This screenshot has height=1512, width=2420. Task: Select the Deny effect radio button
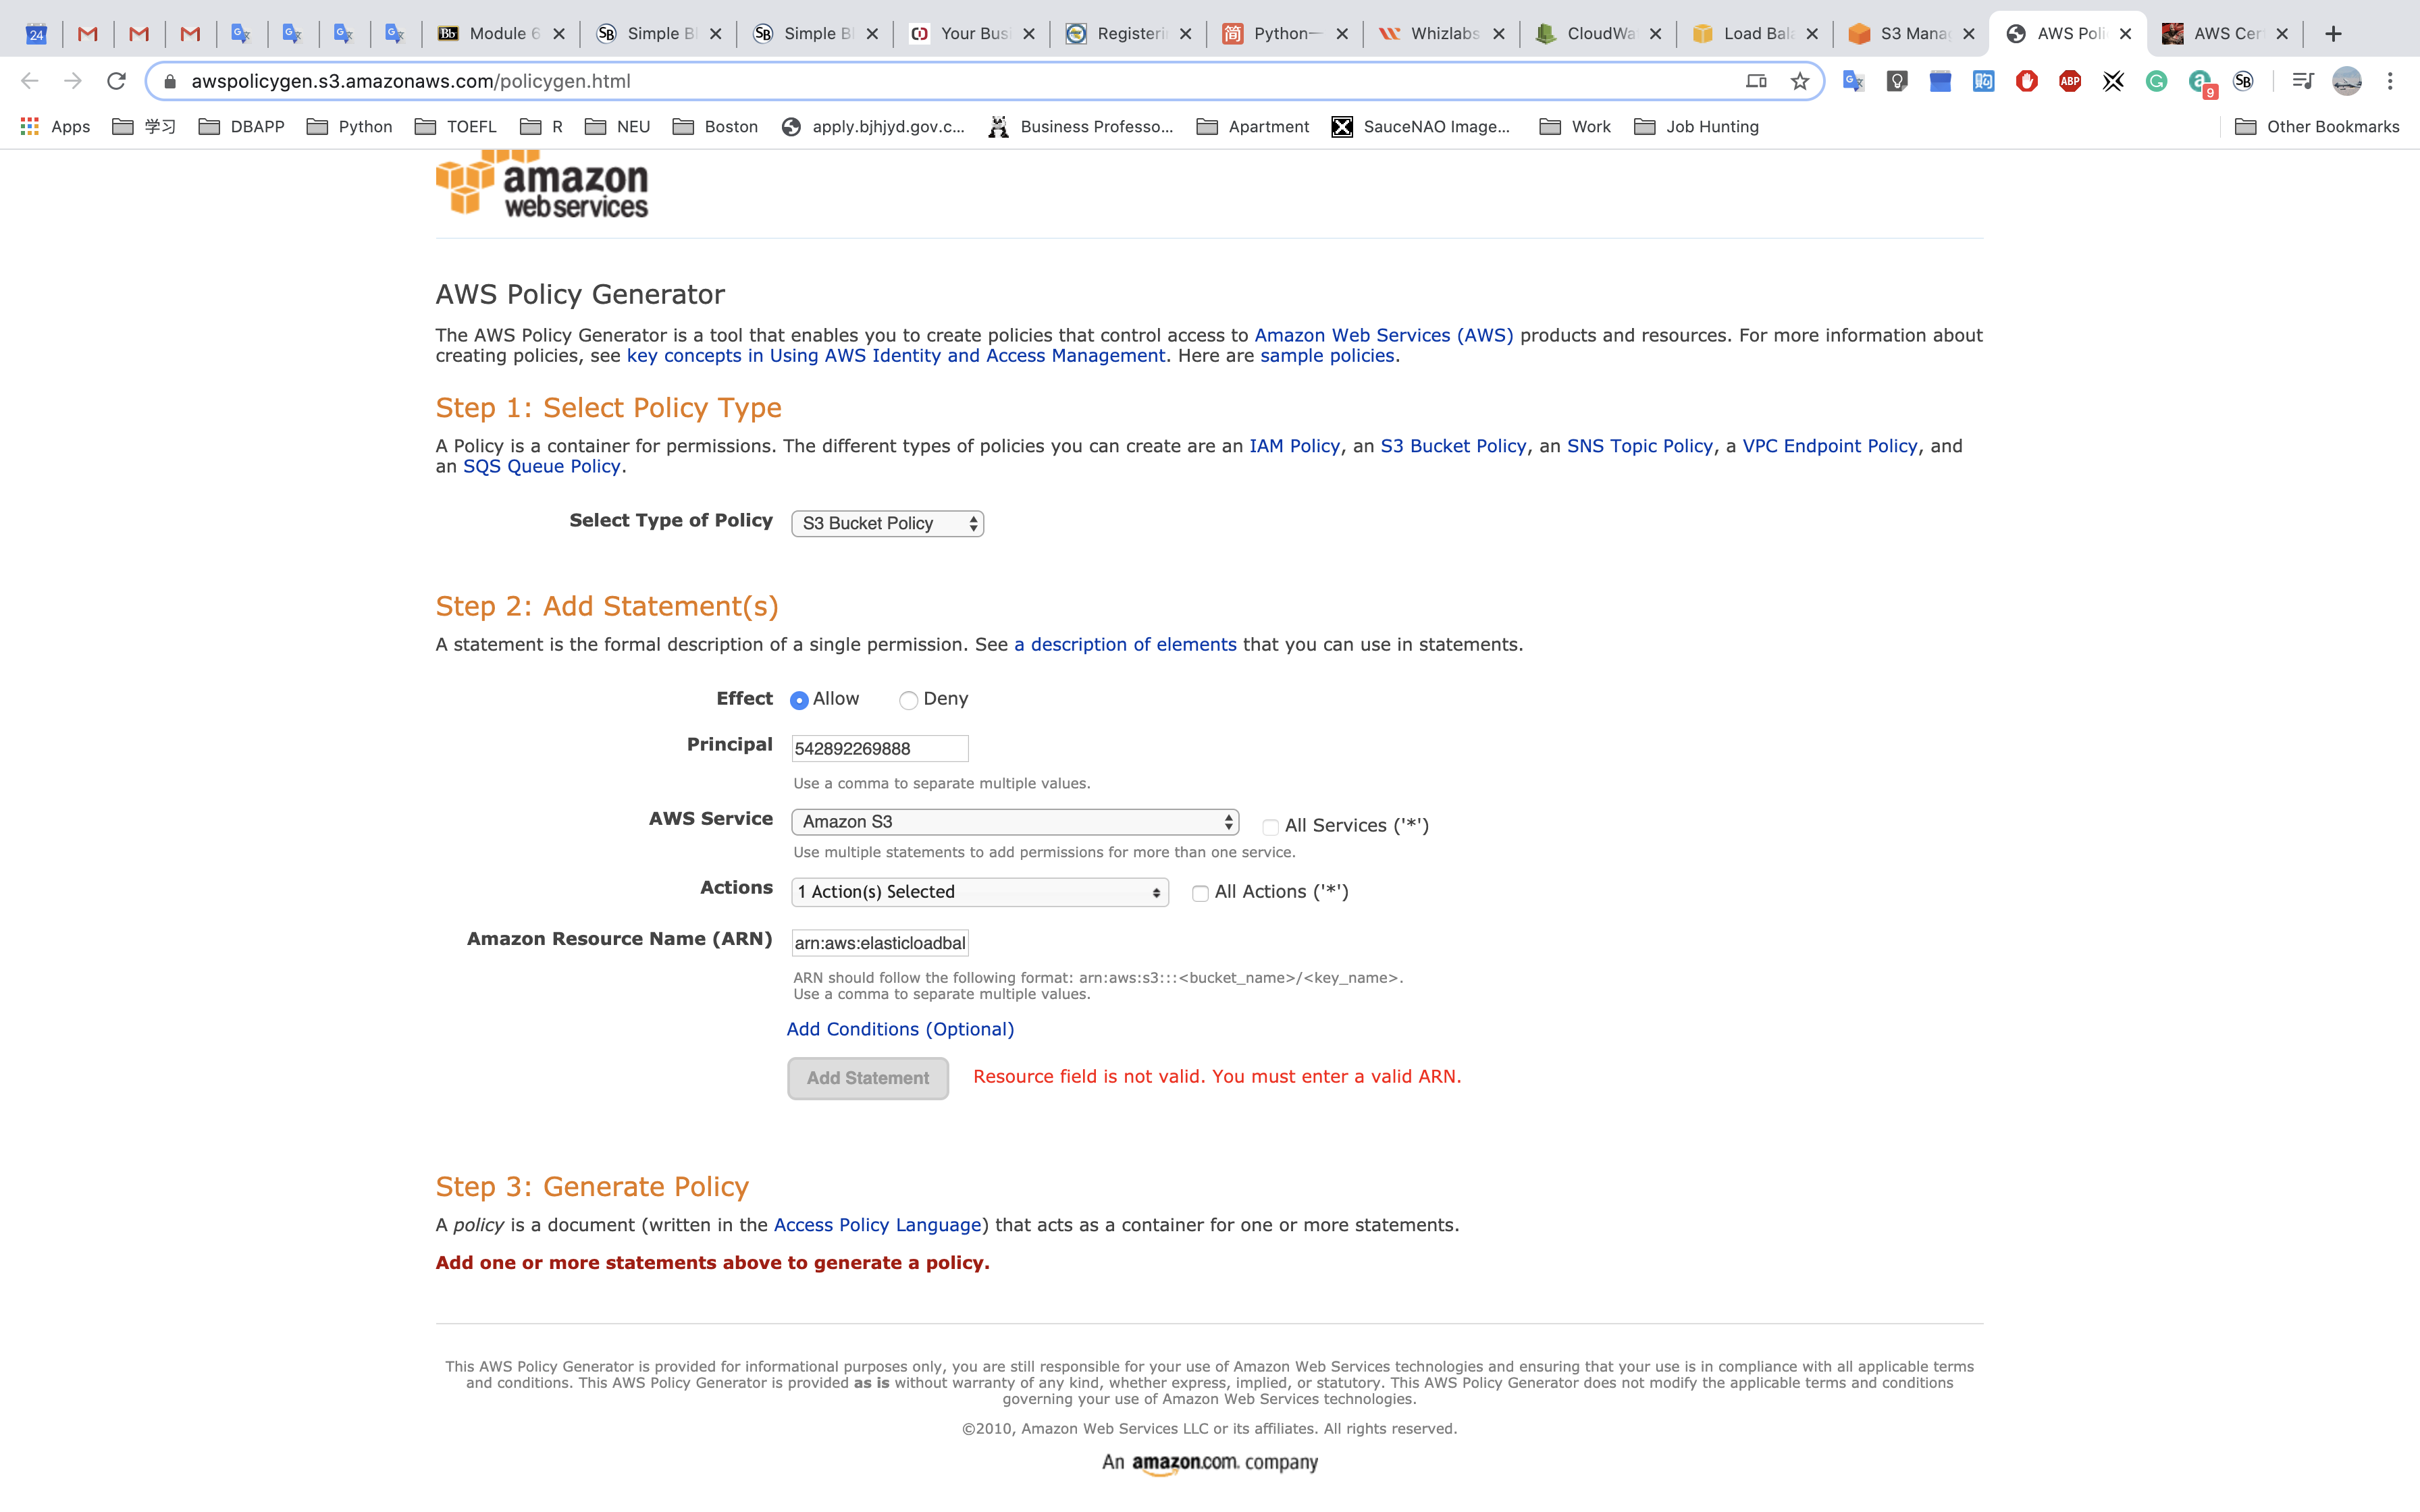click(x=908, y=700)
